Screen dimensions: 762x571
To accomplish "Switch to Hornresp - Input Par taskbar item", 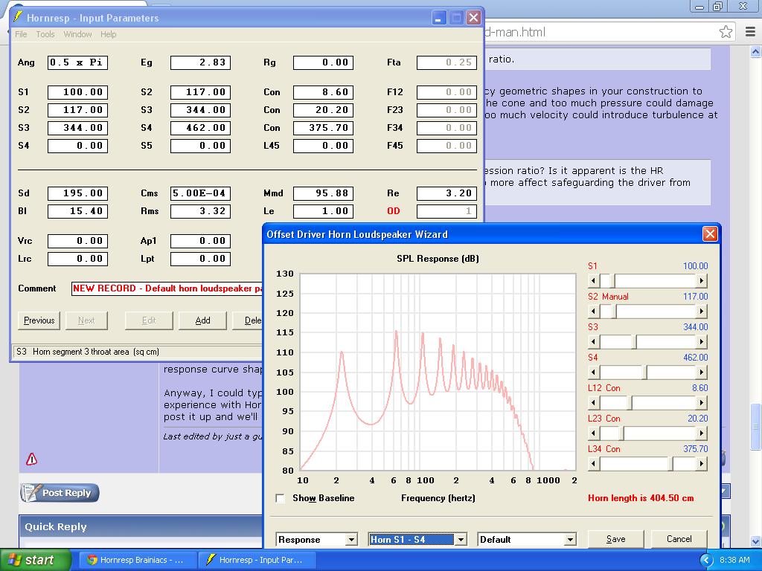I will [257, 560].
